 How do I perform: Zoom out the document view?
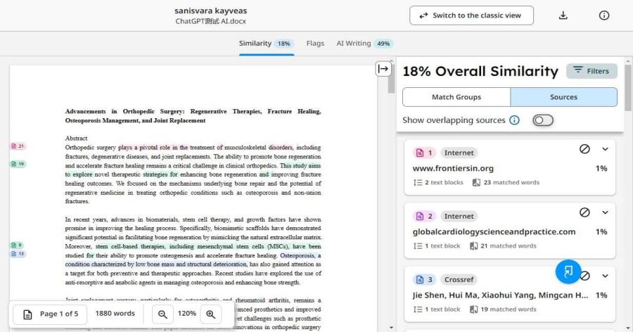[x=162, y=314]
